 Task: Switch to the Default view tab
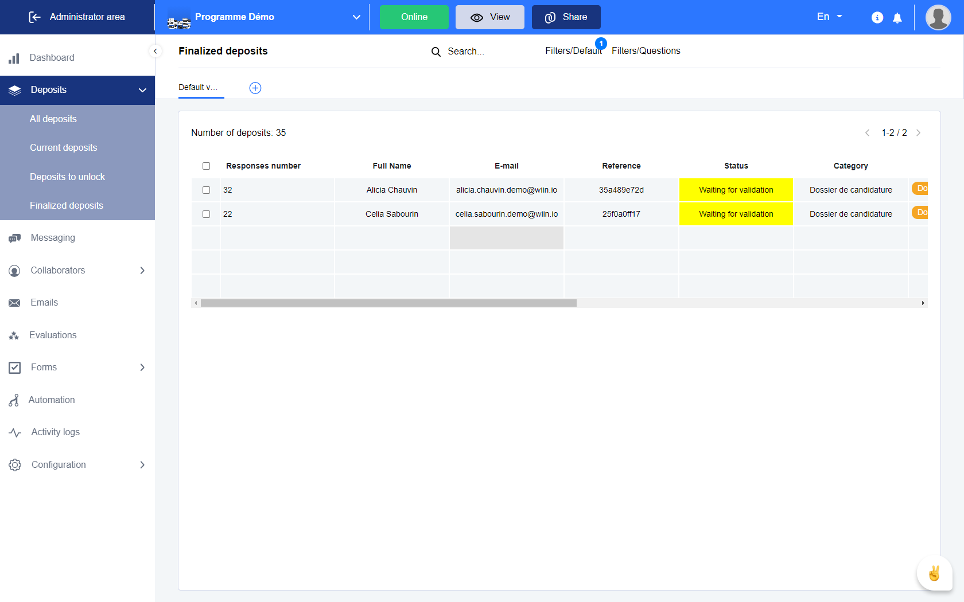coord(198,88)
